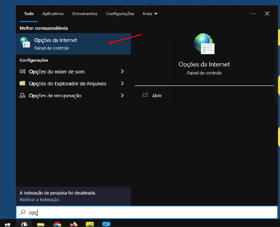
Task: Open the Mais dropdown filter
Action: (x=150, y=14)
